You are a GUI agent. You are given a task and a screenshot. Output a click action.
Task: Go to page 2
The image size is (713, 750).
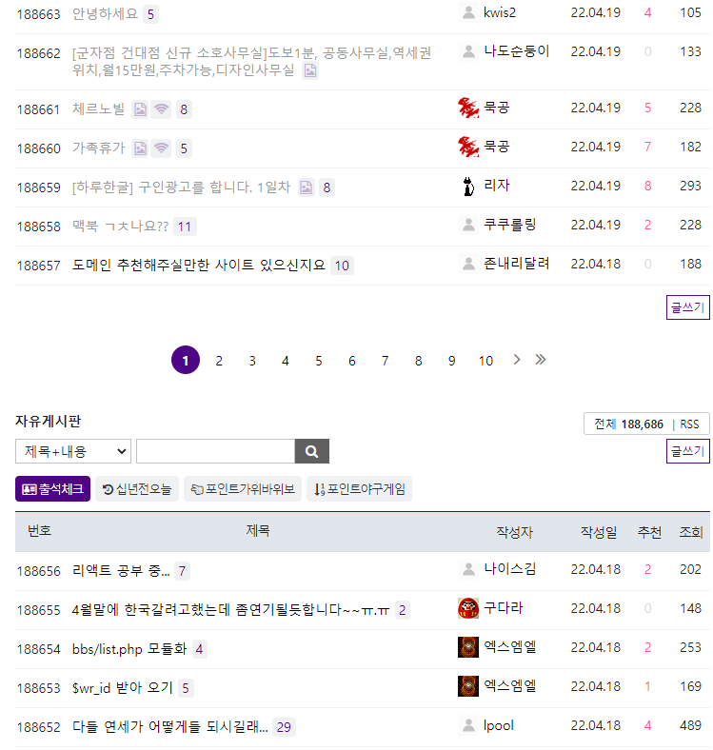click(219, 361)
